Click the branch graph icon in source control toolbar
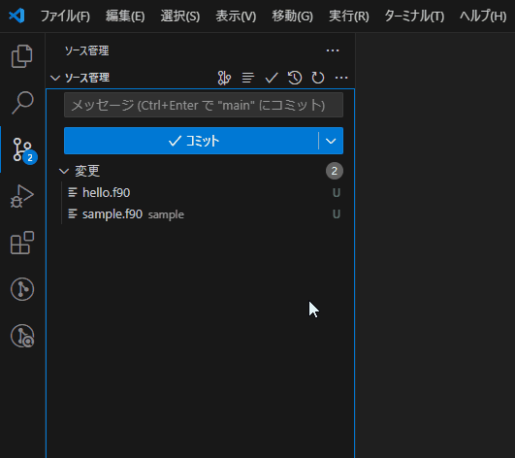The image size is (515, 458). coord(224,78)
